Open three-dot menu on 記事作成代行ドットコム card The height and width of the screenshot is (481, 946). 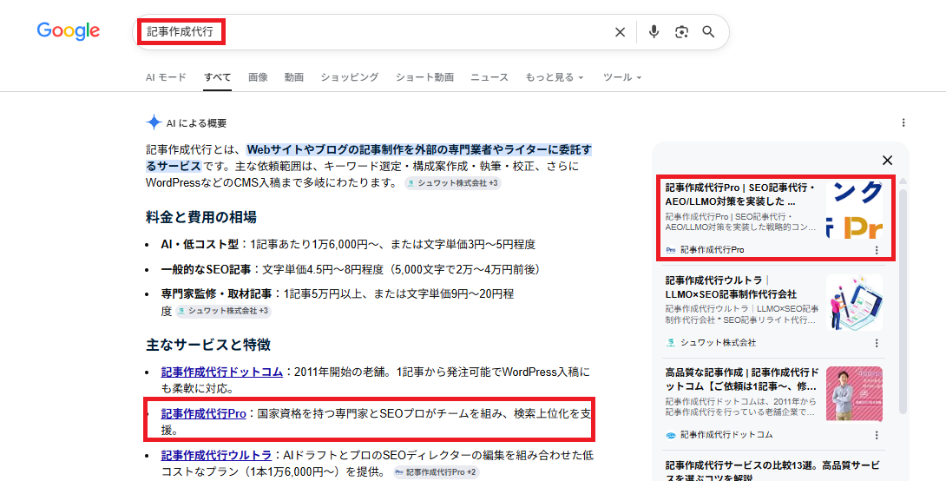click(x=877, y=435)
